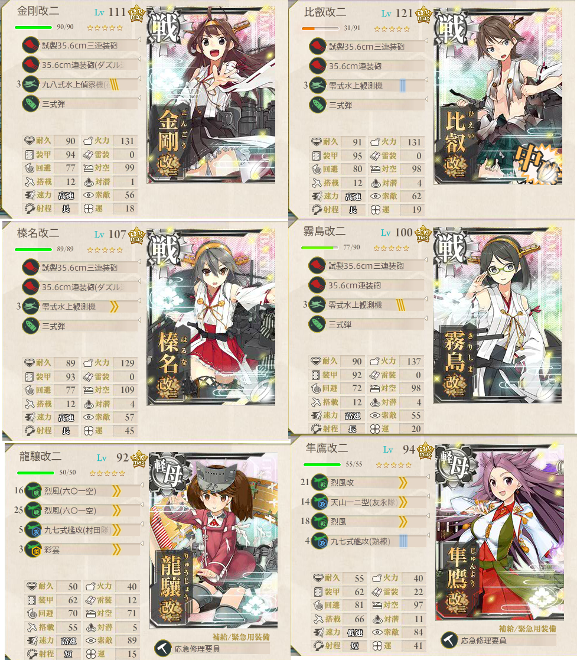The width and height of the screenshot is (577, 660).
Task: Click Ryuujou's emergency repair personnel icon
Action: point(163,649)
